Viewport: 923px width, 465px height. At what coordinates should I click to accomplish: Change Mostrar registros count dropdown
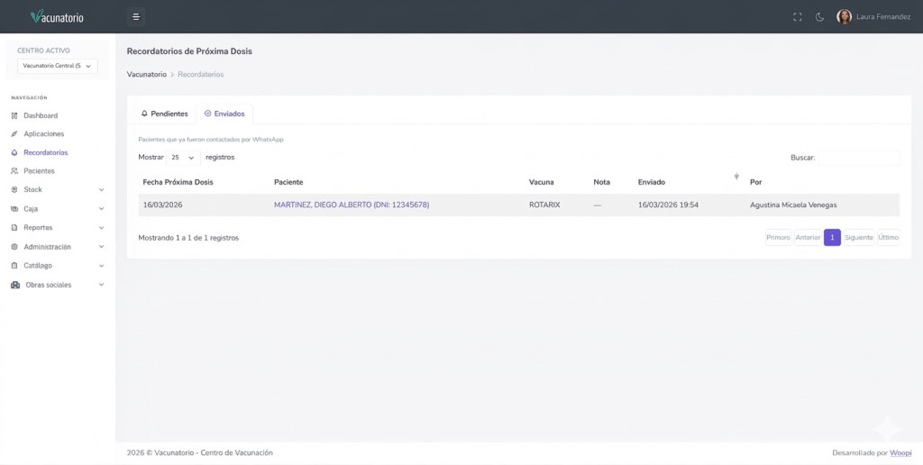point(183,157)
